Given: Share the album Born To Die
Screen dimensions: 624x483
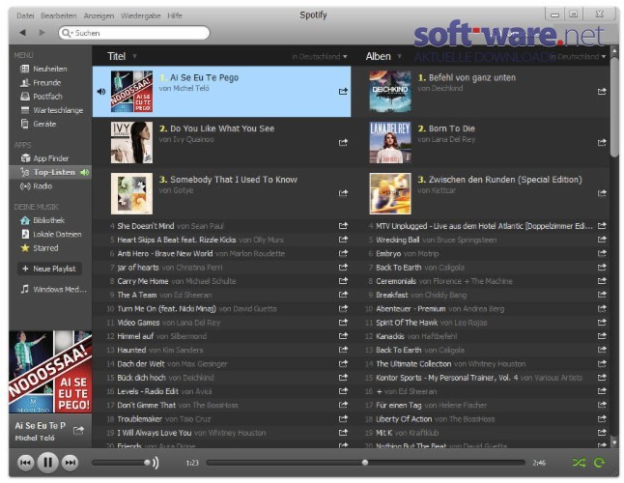Looking at the screenshot, I should pyautogui.click(x=602, y=142).
